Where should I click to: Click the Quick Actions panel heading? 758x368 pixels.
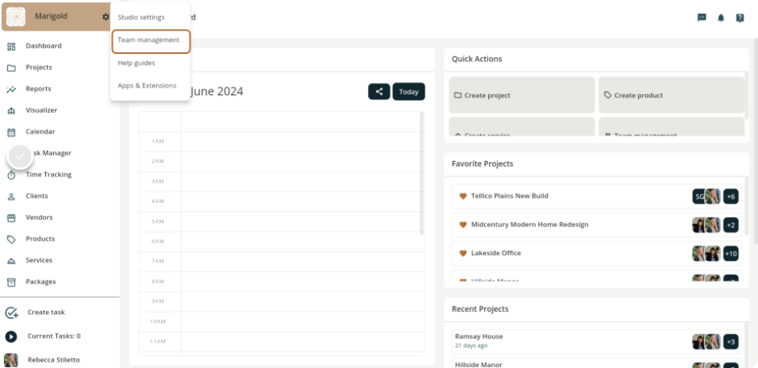click(477, 59)
